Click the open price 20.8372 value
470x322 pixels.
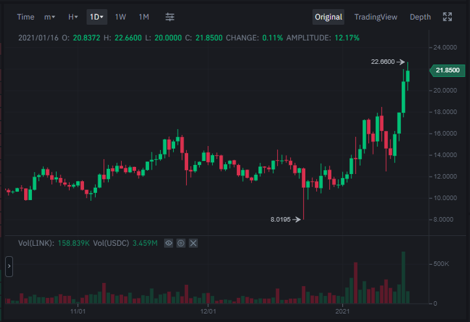coord(87,38)
